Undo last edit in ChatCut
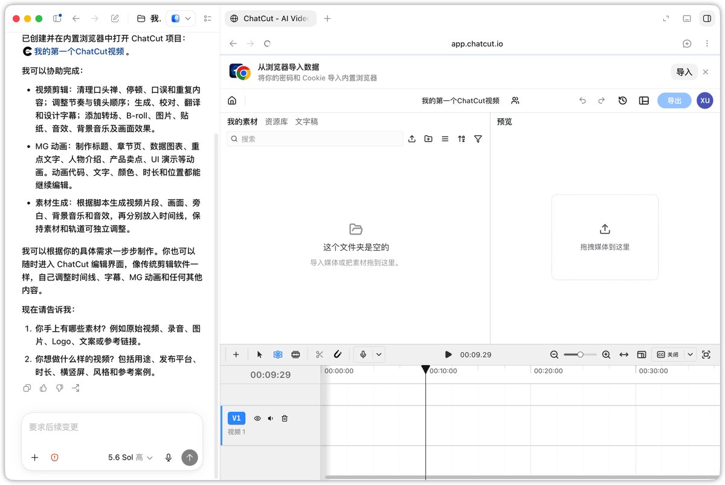Viewport: 725px width, 485px height. tap(582, 101)
